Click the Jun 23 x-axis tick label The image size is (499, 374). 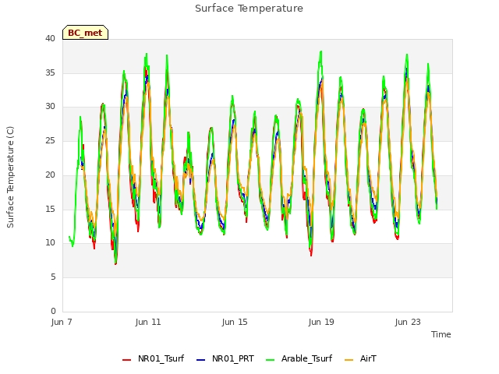click(408, 322)
